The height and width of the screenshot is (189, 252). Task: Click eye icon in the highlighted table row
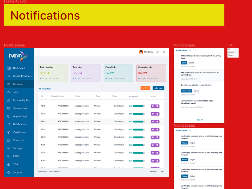click(x=153, y=122)
